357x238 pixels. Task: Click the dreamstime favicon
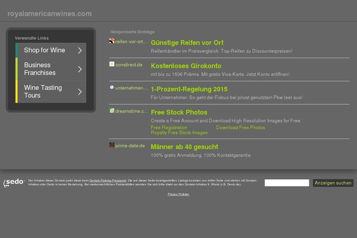tap(112, 111)
